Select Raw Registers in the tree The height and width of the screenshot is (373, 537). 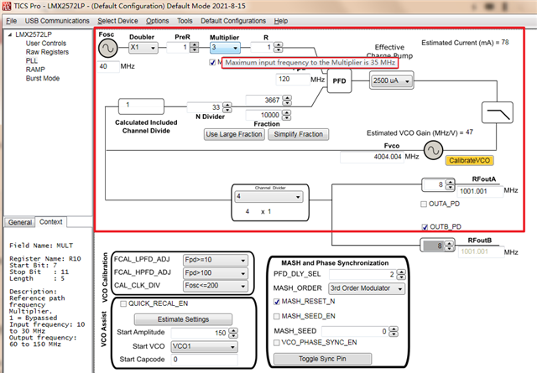[47, 52]
